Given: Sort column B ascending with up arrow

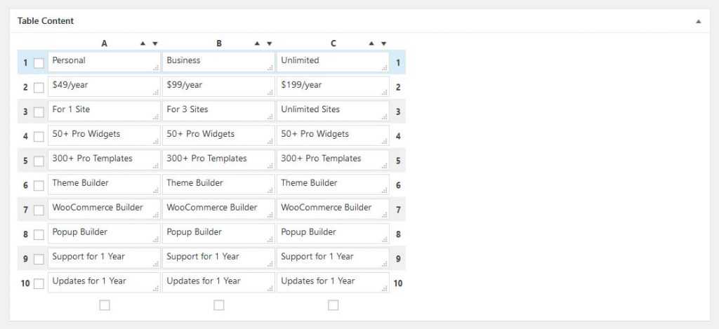Looking at the screenshot, I should (x=258, y=43).
